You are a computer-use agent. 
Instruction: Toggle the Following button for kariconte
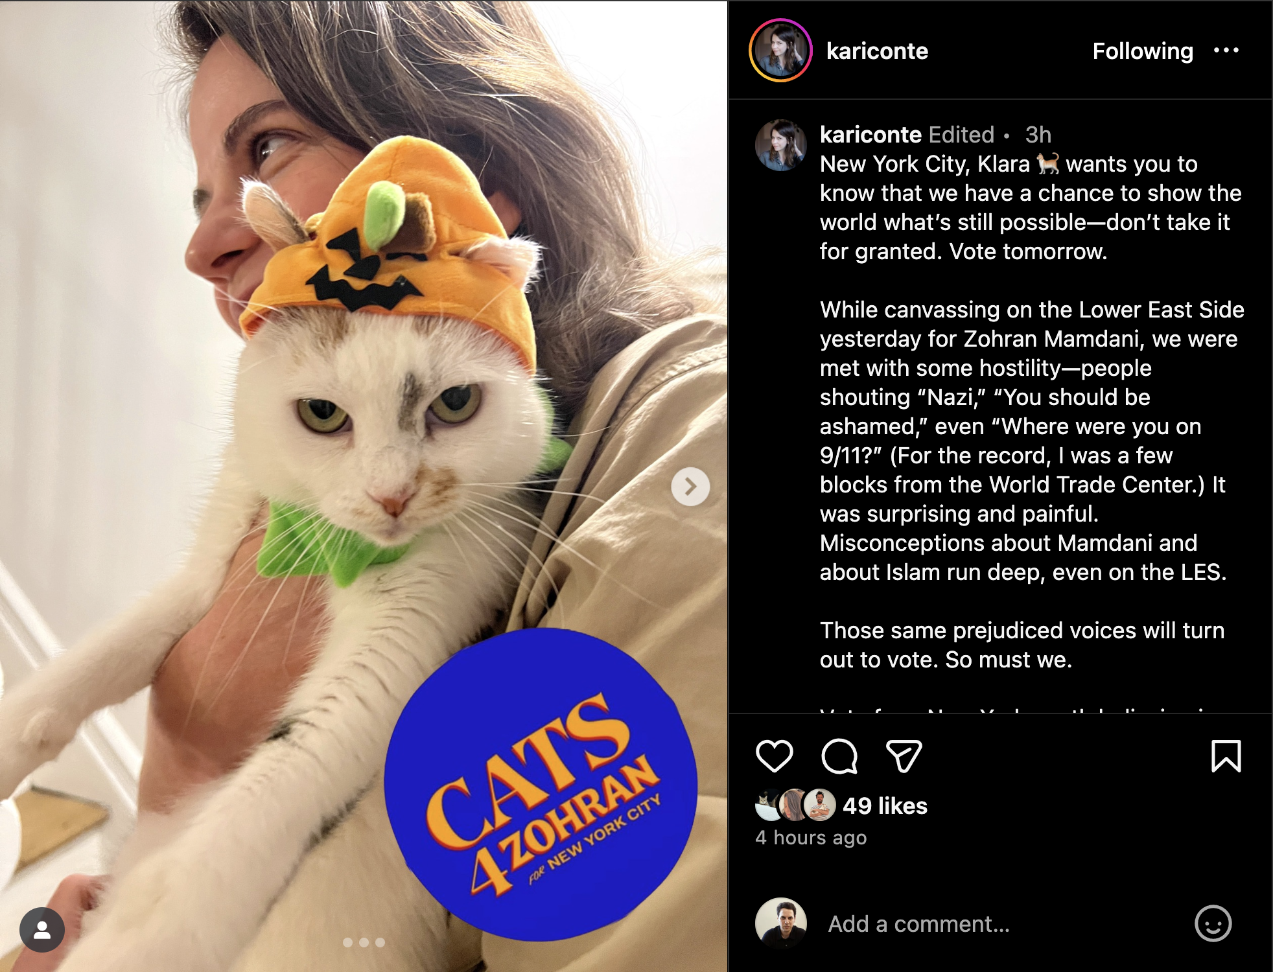[x=1143, y=51]
